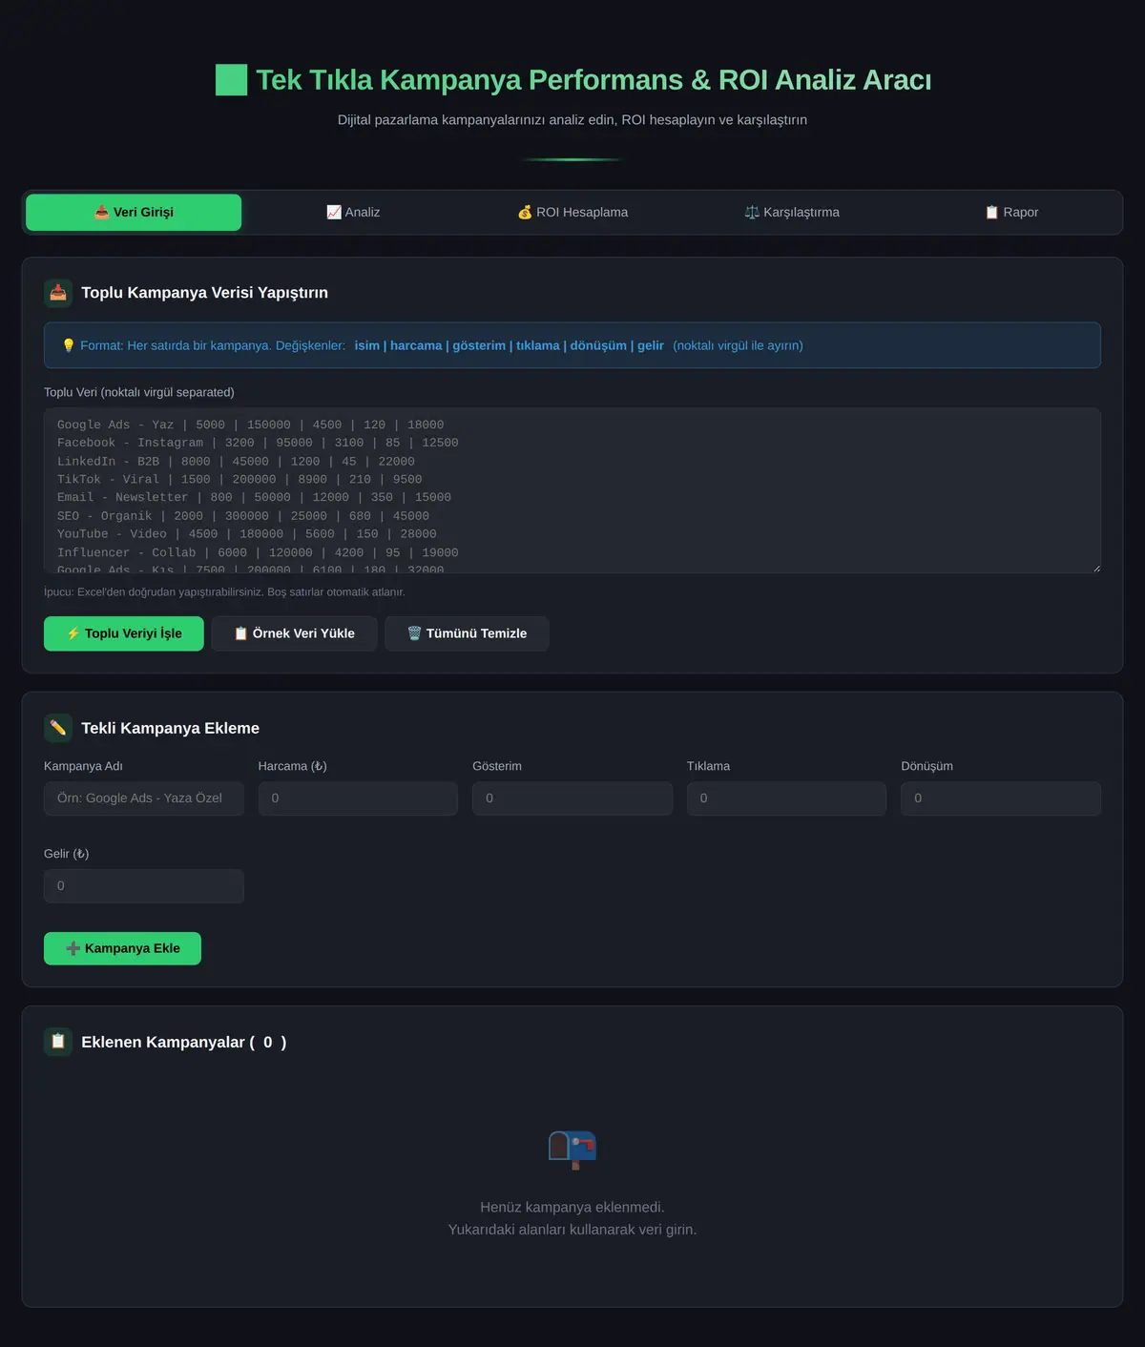
Task: Click the "Henüz kampanya eklenmedi." message
Action: (572, 1207)
